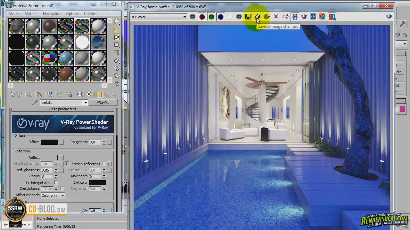The width and height of the screenshot is (410, 230).
Task: Select first material sample slot thumbnail
Action: coord(17,27)
